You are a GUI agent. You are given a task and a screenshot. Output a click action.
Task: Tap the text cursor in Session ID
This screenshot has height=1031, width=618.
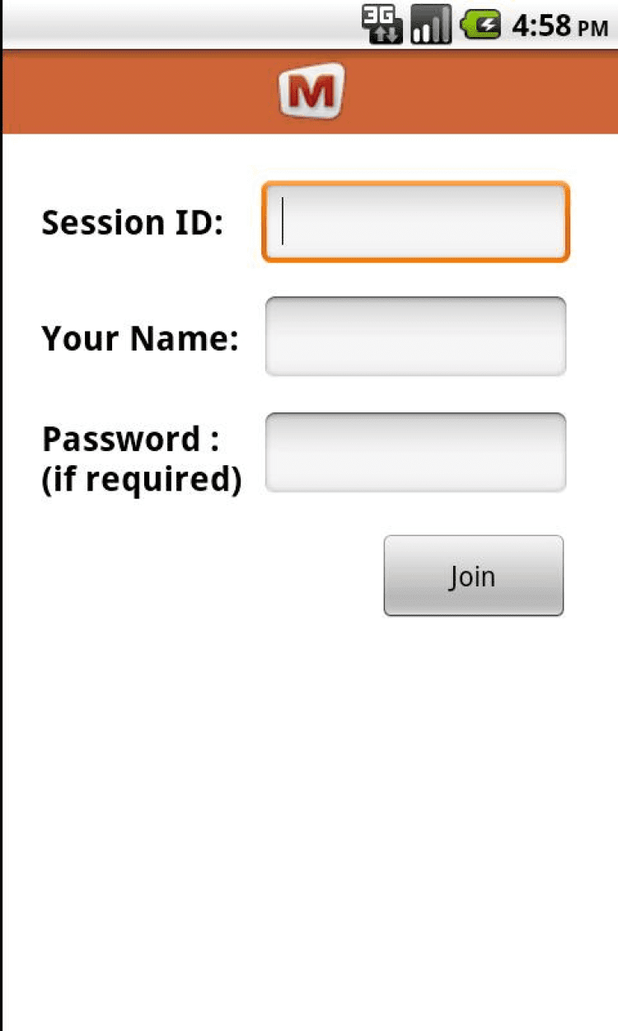pos(283,222)
